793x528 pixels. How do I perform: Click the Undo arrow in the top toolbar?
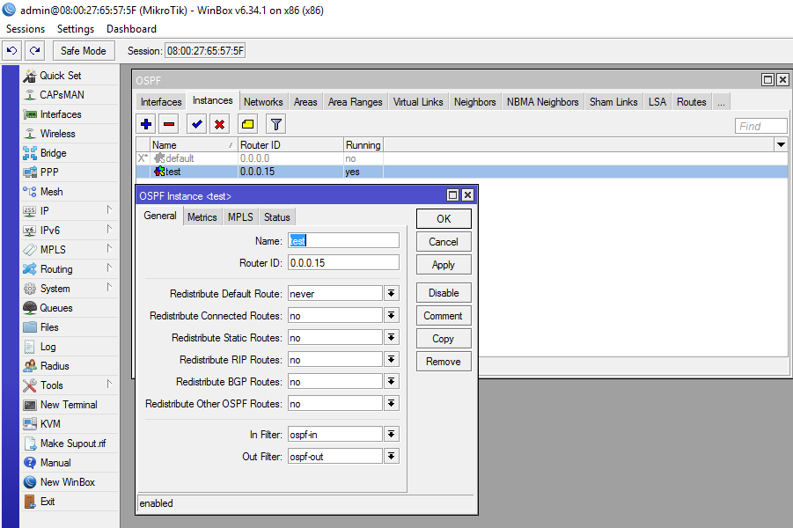click(x=12, y=50)
